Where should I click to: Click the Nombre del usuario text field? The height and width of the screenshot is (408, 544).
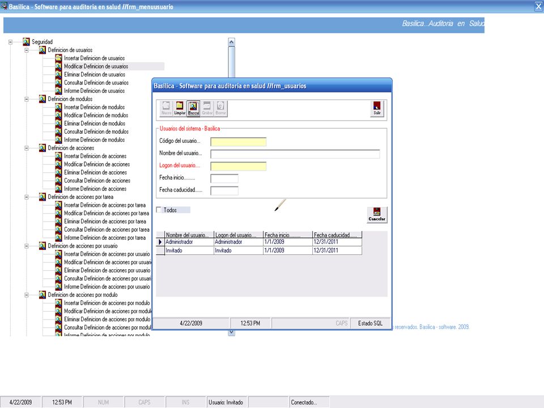point(295,154)
